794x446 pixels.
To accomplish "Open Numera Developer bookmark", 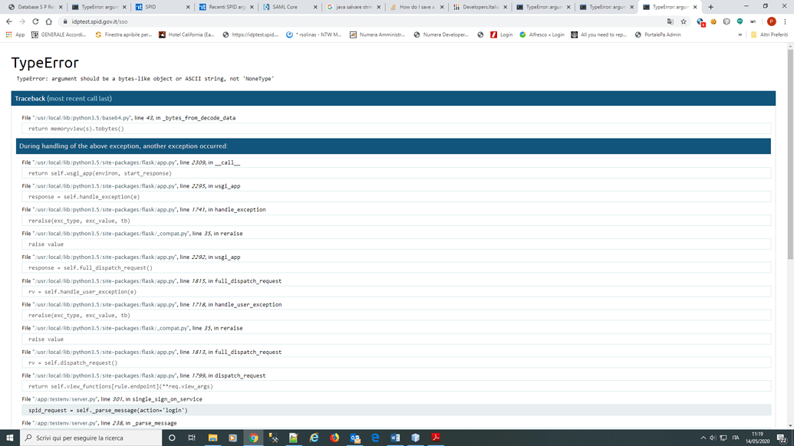I will tap(441, 35).
